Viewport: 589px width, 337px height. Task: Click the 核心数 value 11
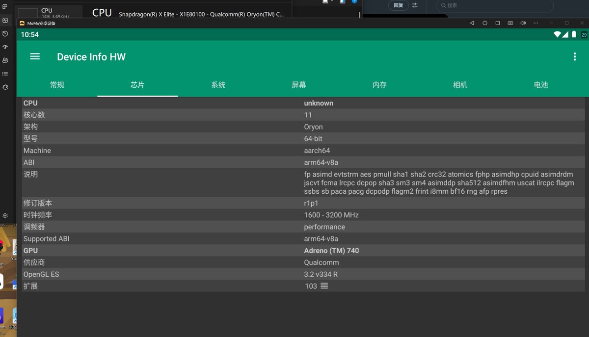point(308,115)
